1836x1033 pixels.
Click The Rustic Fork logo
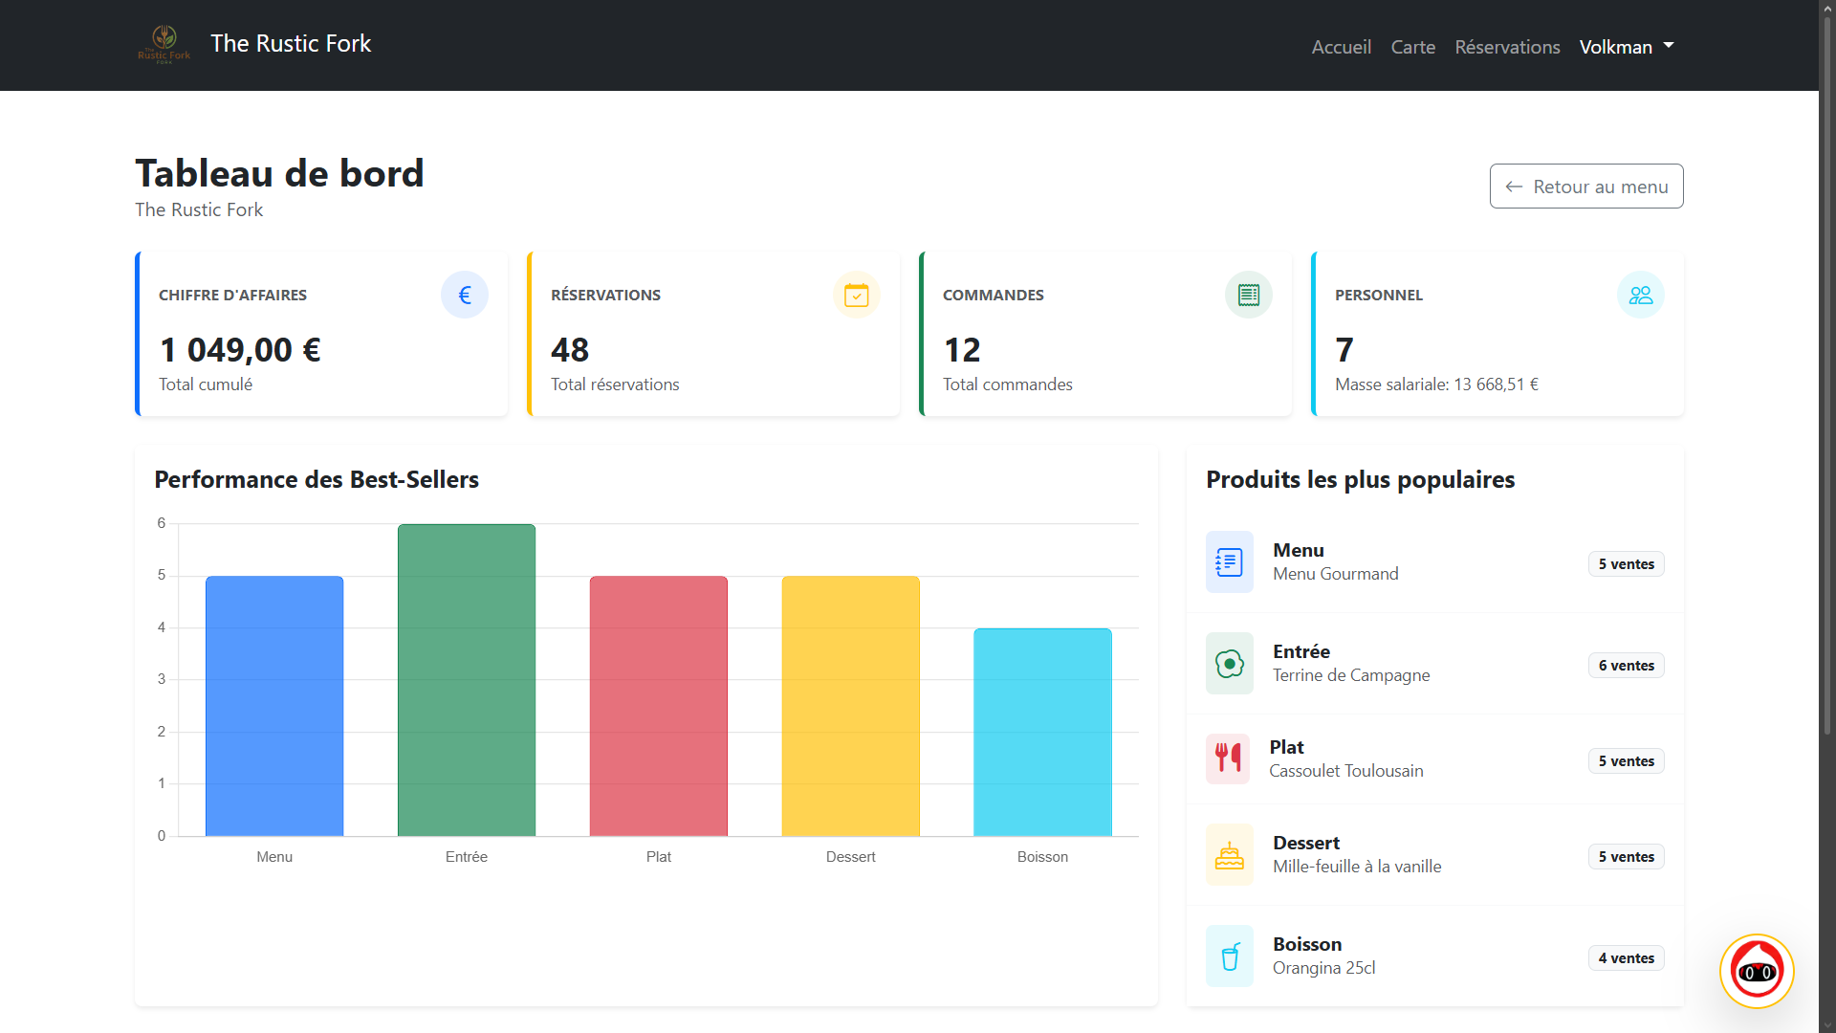(x=164, y=45)
